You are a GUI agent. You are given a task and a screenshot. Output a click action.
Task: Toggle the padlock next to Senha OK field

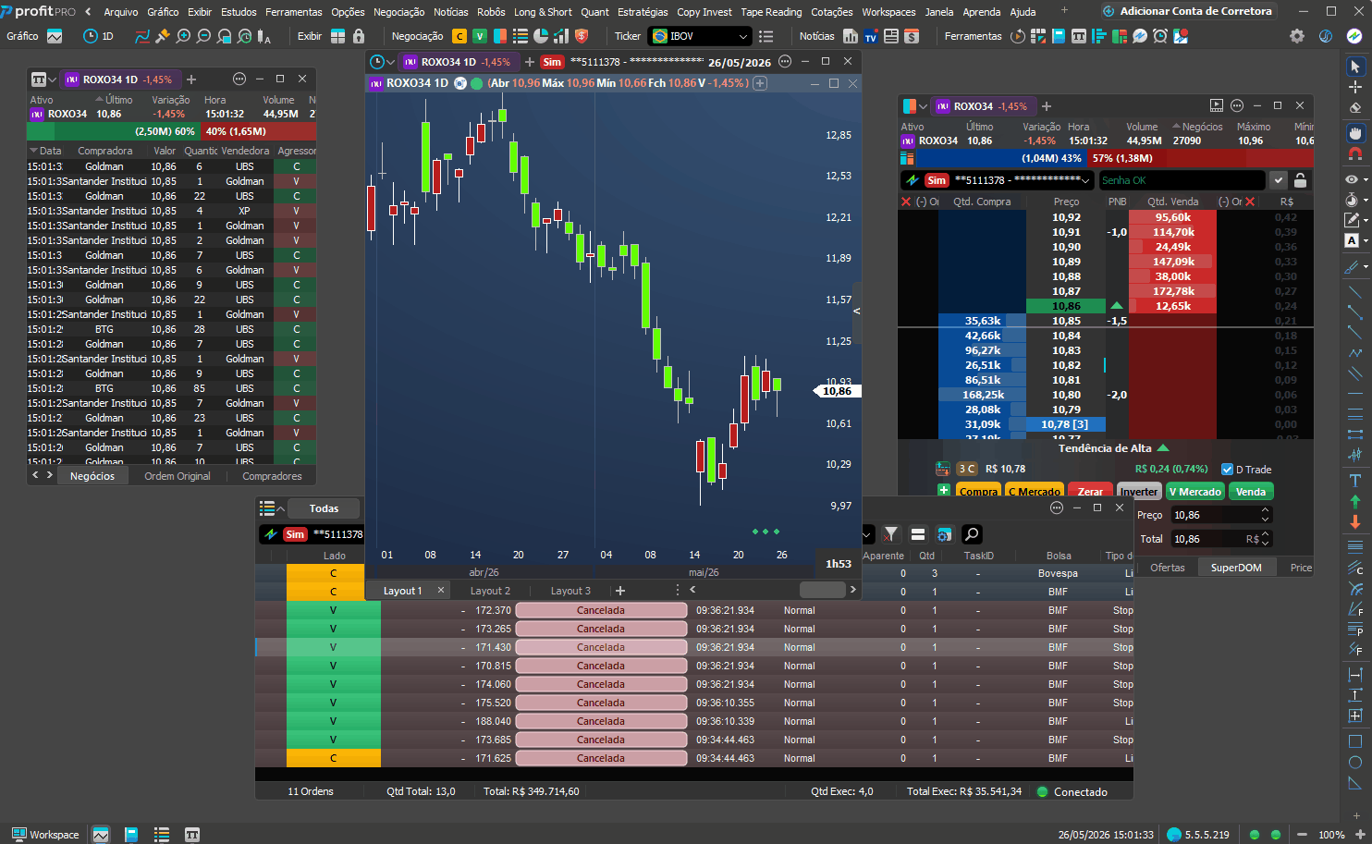coord(1300,180)
